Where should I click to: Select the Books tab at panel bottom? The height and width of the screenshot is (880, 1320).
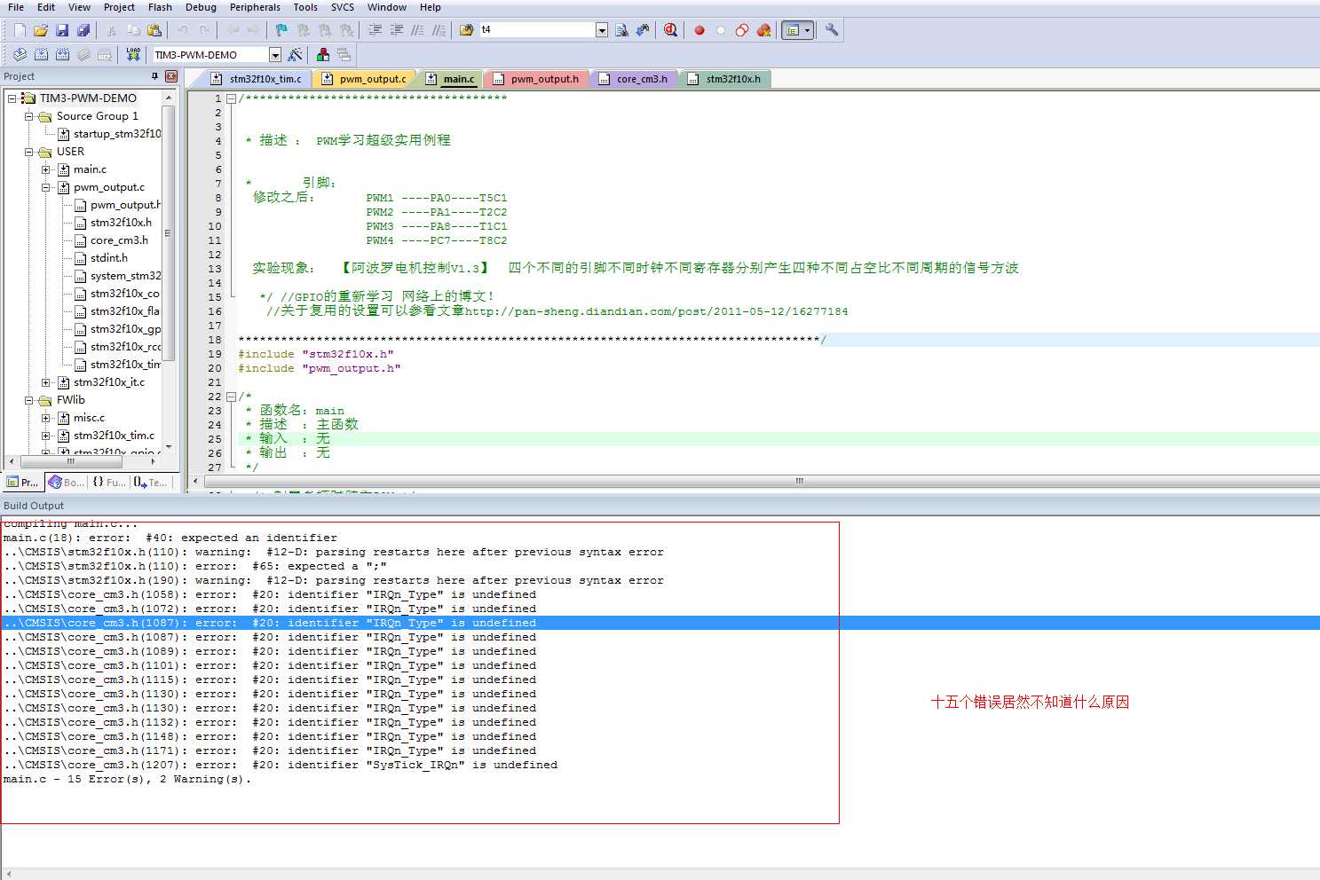pyautogui.click(x=67, y=483)
